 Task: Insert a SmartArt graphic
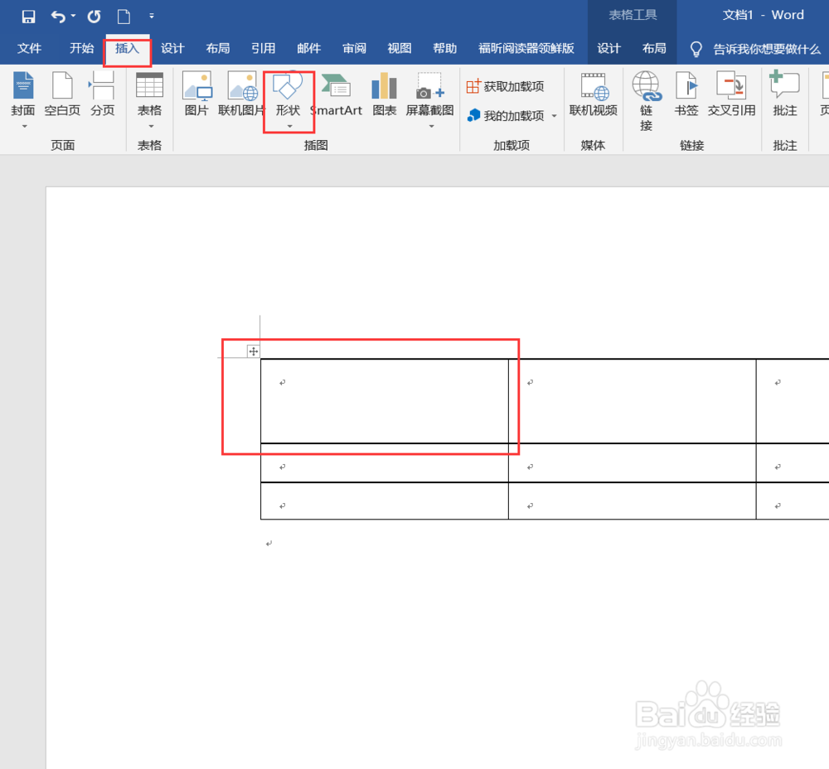(x=336, y=94)
